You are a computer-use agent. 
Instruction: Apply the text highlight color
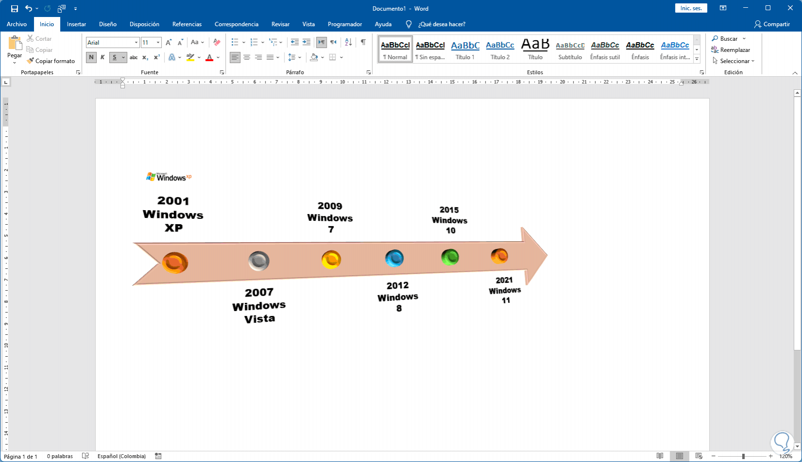191,57
